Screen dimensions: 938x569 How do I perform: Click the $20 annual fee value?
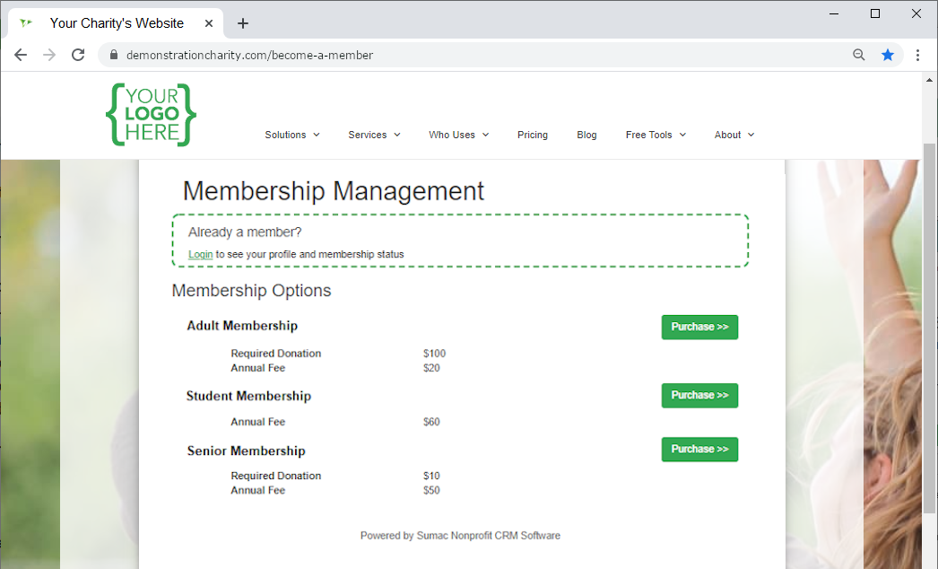[x=431, y=368]
